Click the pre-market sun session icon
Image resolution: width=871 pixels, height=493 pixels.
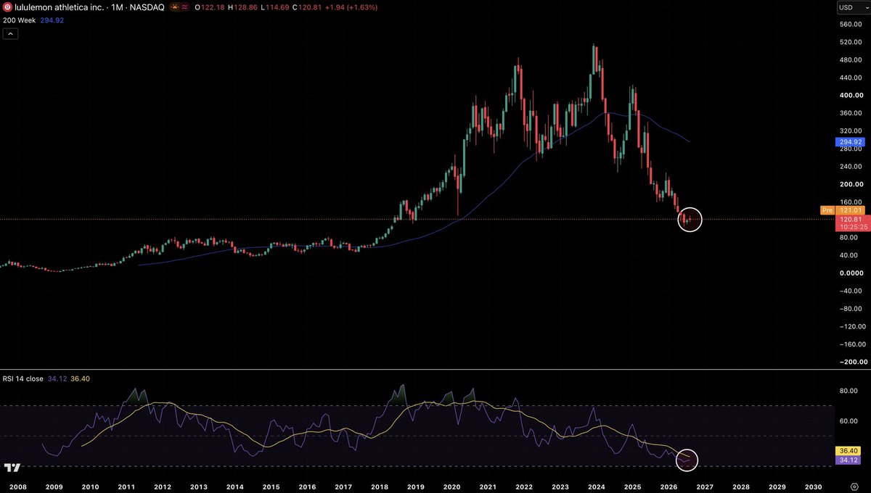pos(174,7)
